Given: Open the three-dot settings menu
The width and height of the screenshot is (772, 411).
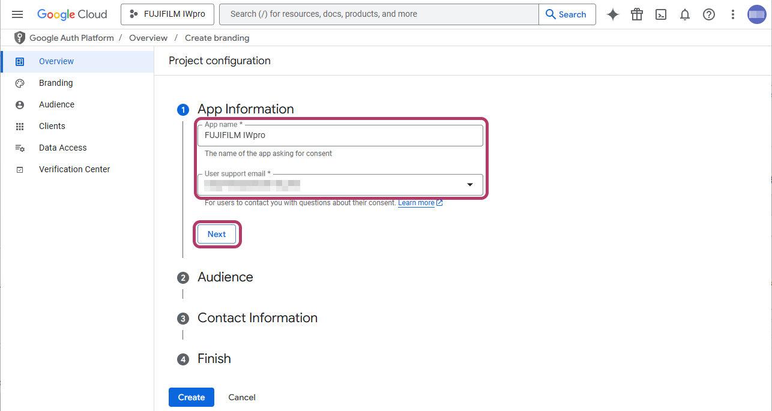Looking at the screenshot, I should point(733,14).
